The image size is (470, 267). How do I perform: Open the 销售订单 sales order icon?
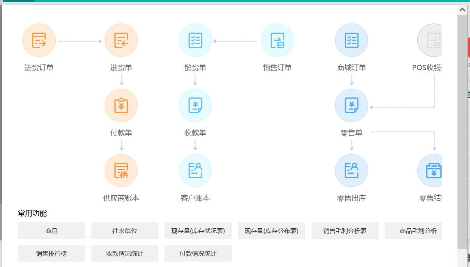tap(277, 40)
